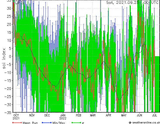This screenshot has width=160, height=124.
Task: Click the NOV month label
Action: click(32, 115)
